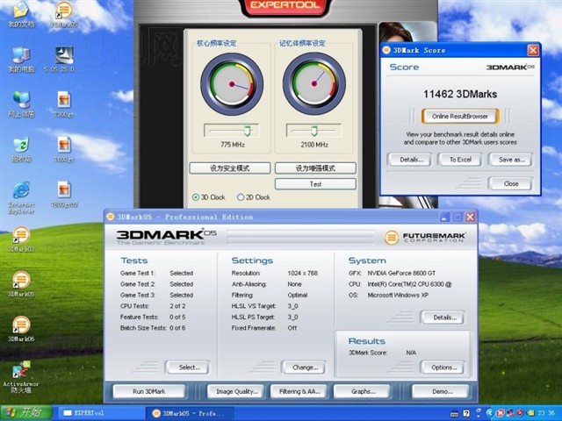The height and width of the screenshot is (421, 562).
Task: Click the Run 3DMark button
Action: click(x=149, y=391)
